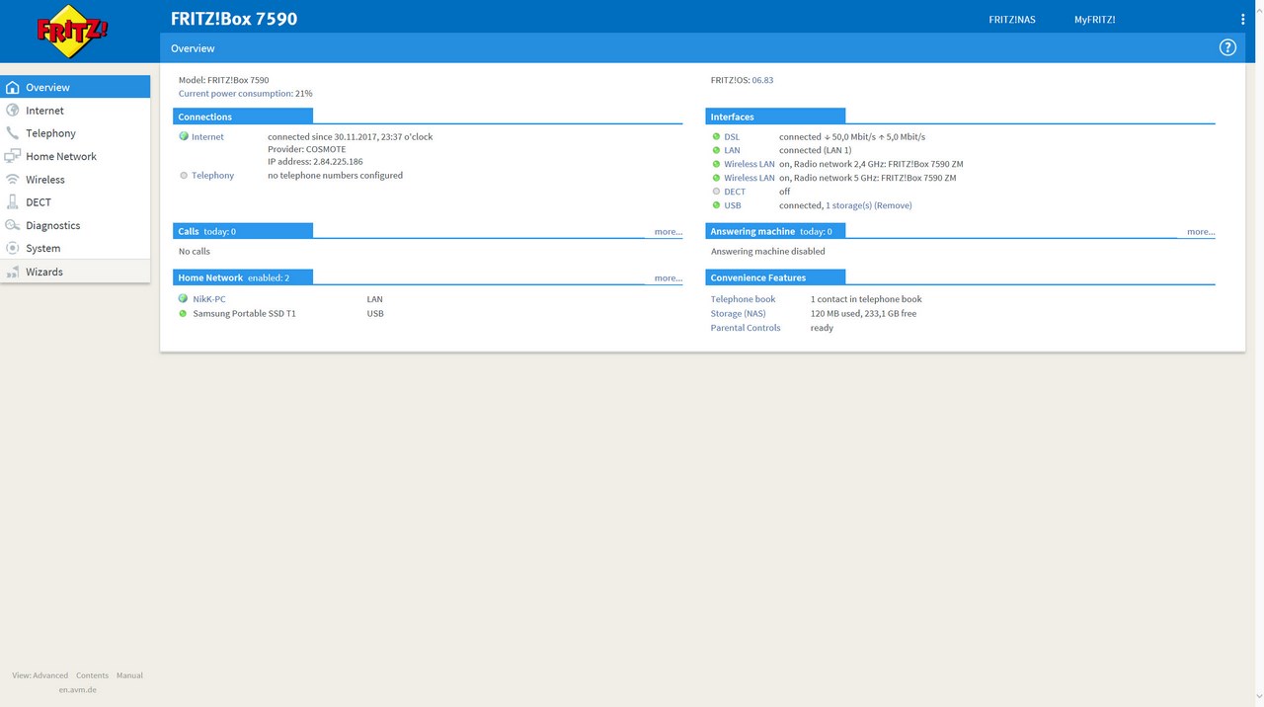Screen dimensions: 1264x707
Task: Open the three-dot options menu
Action: (1242, 20)
